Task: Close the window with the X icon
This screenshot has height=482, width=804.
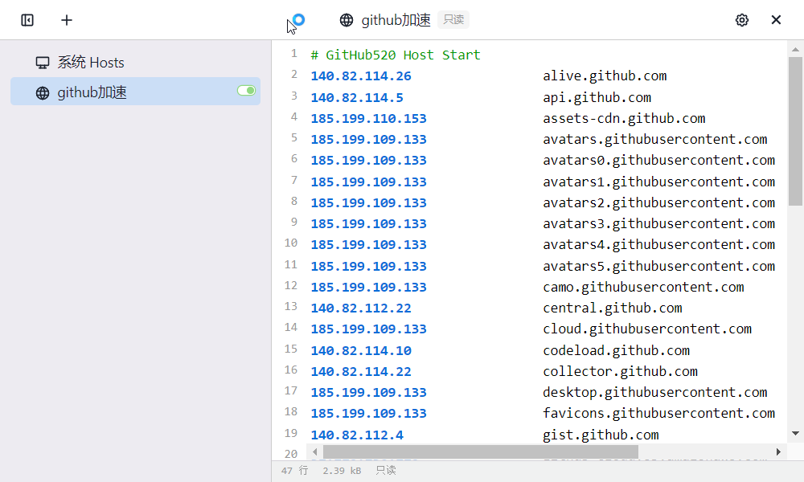Action: coord(776,19)
